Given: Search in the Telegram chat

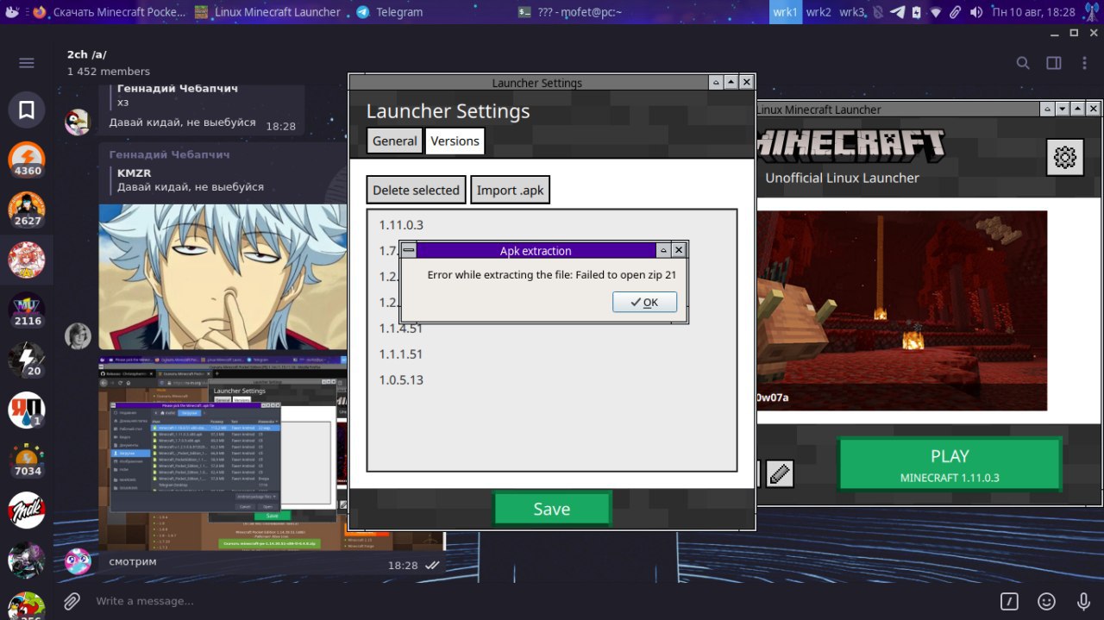Looking at the screenshot, I should (x=1023, y=63).
